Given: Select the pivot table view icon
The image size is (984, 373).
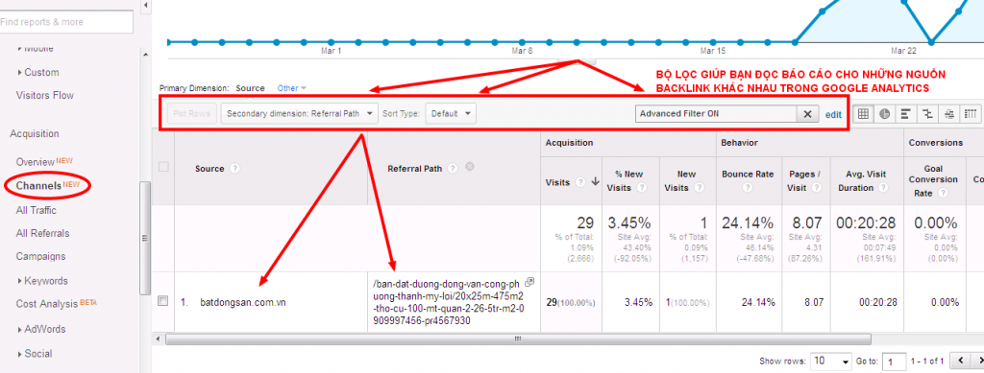Looking at the screenshot, I should coord(971,114).
